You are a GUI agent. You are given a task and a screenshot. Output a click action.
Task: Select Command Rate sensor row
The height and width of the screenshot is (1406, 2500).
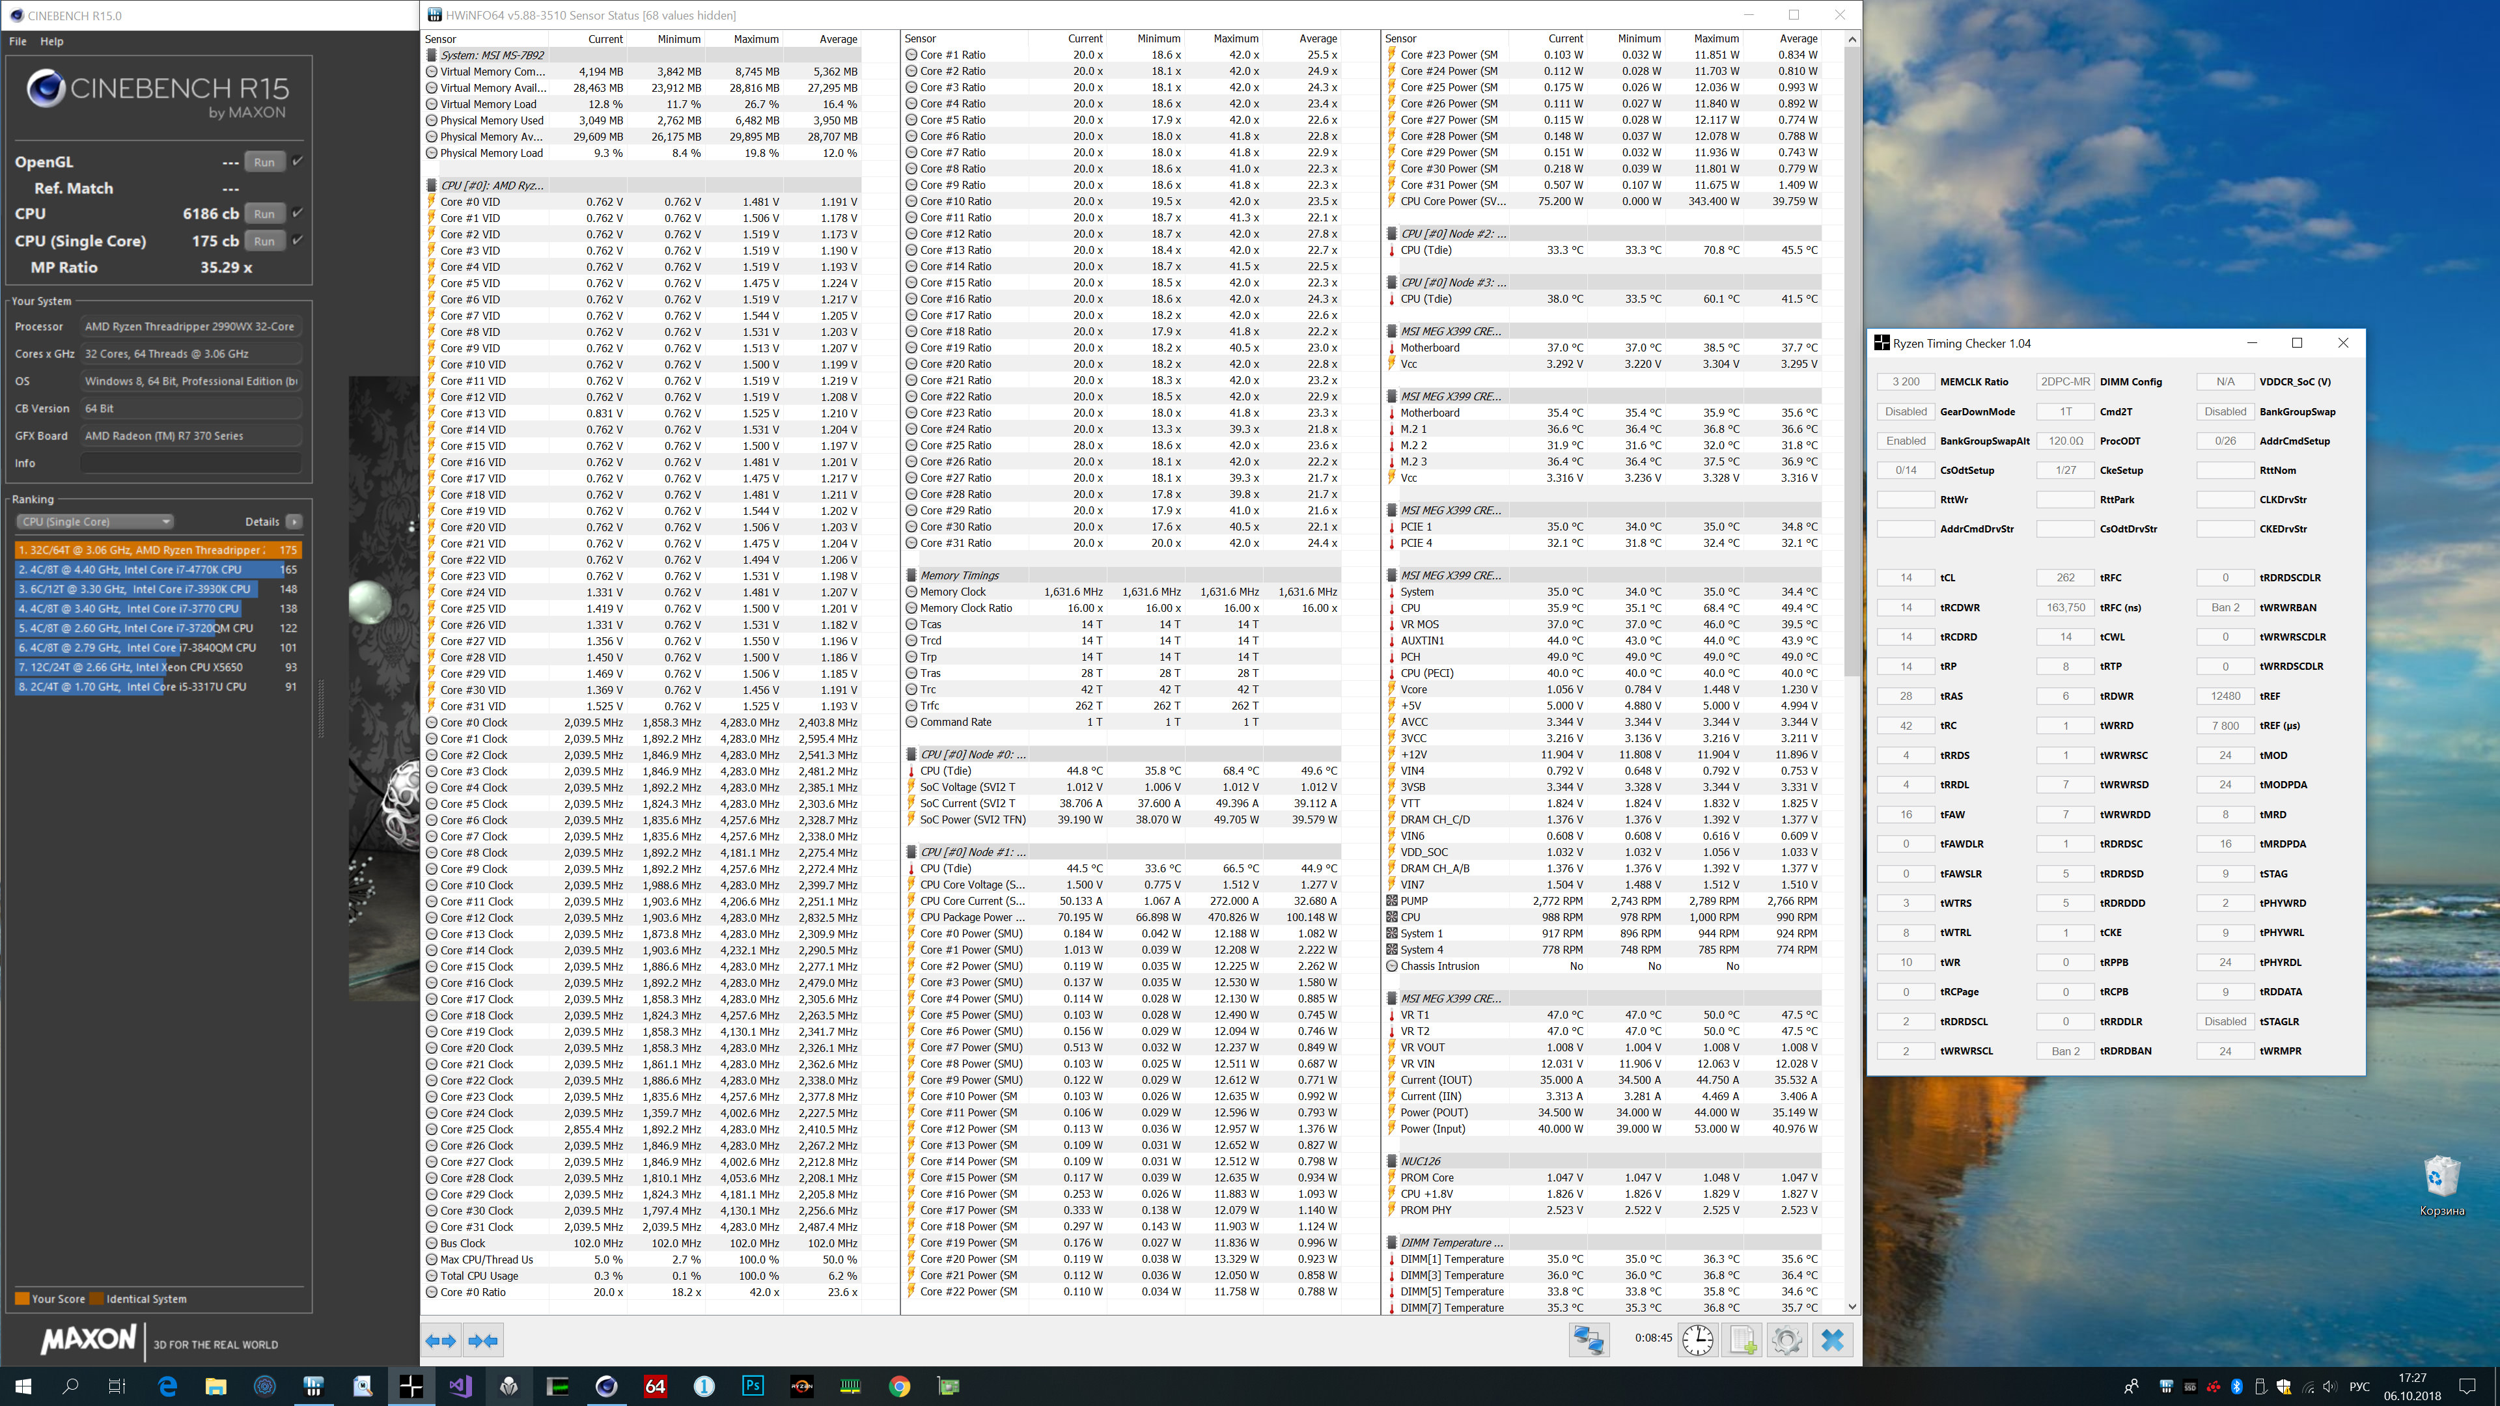[x=1124, y=722]
